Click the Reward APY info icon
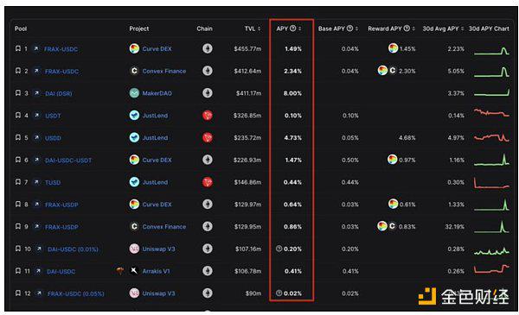This screenshot has height=315, width=519. click(407, 28)
